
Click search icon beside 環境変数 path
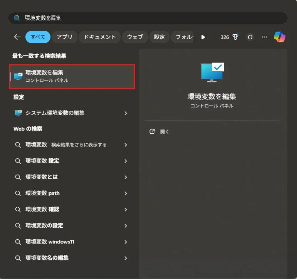pyautogui.click(x=18, y=193)
